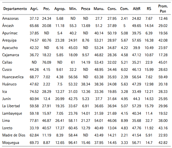Click the Madre de Dios row label
The image size is (172, 148).
[13, 135]
